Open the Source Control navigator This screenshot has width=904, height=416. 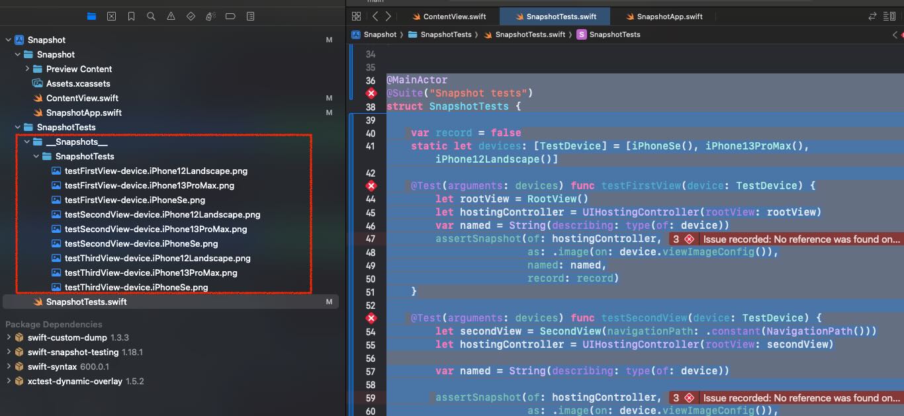[111, 16]
